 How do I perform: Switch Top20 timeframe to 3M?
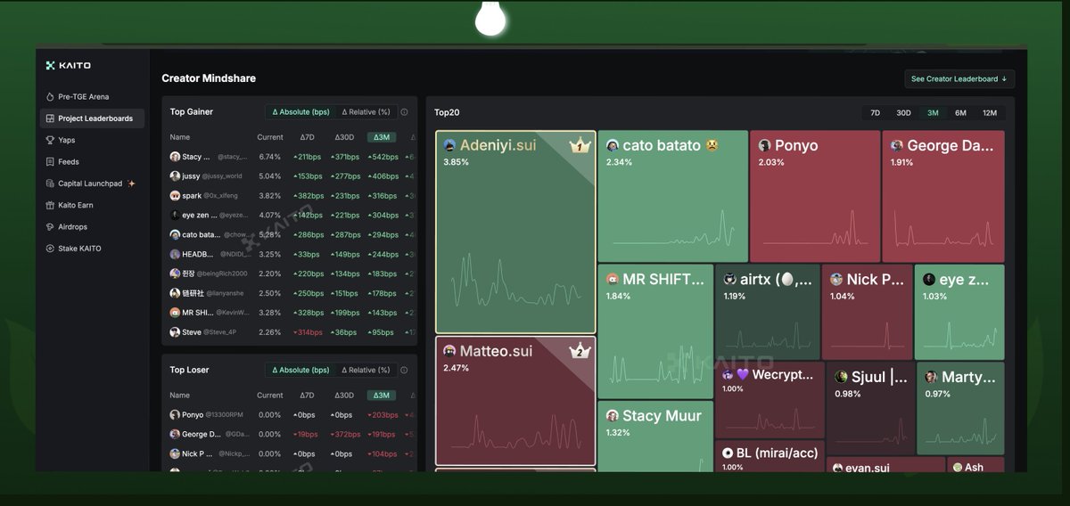(x=933, y=113)
